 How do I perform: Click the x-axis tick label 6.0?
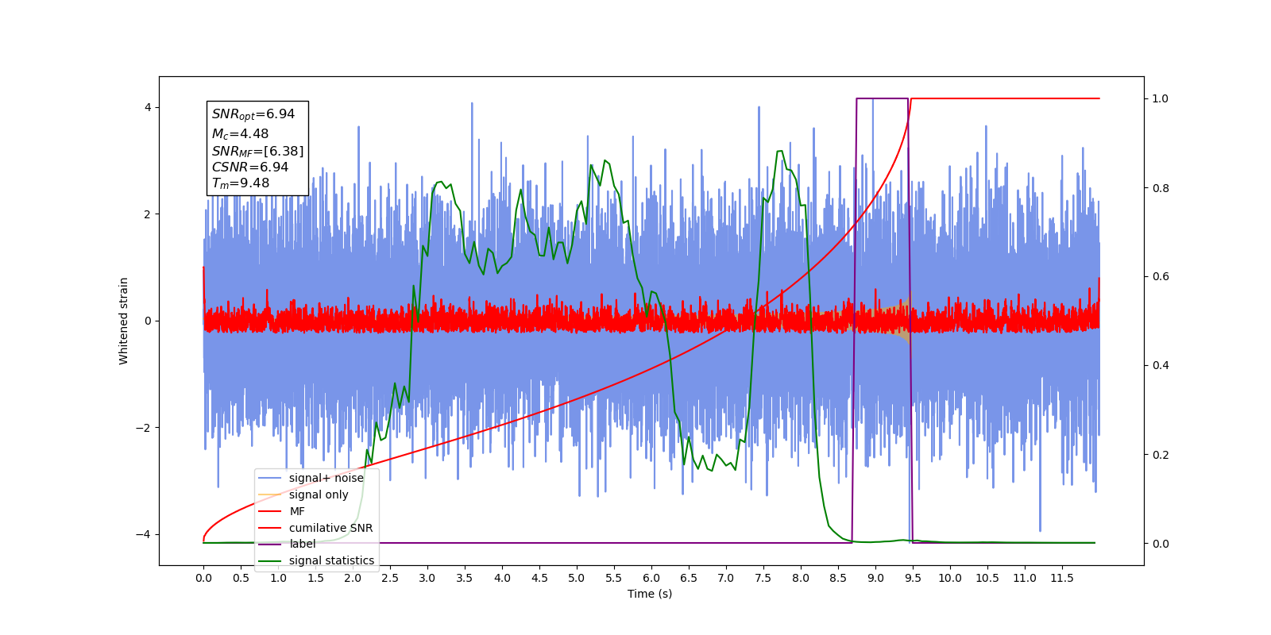651,578
